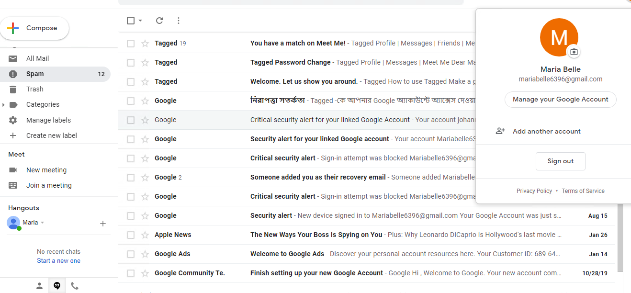Refresh the mail list
The height and width of the screenshot is (293, 631).
click(159, 21)
